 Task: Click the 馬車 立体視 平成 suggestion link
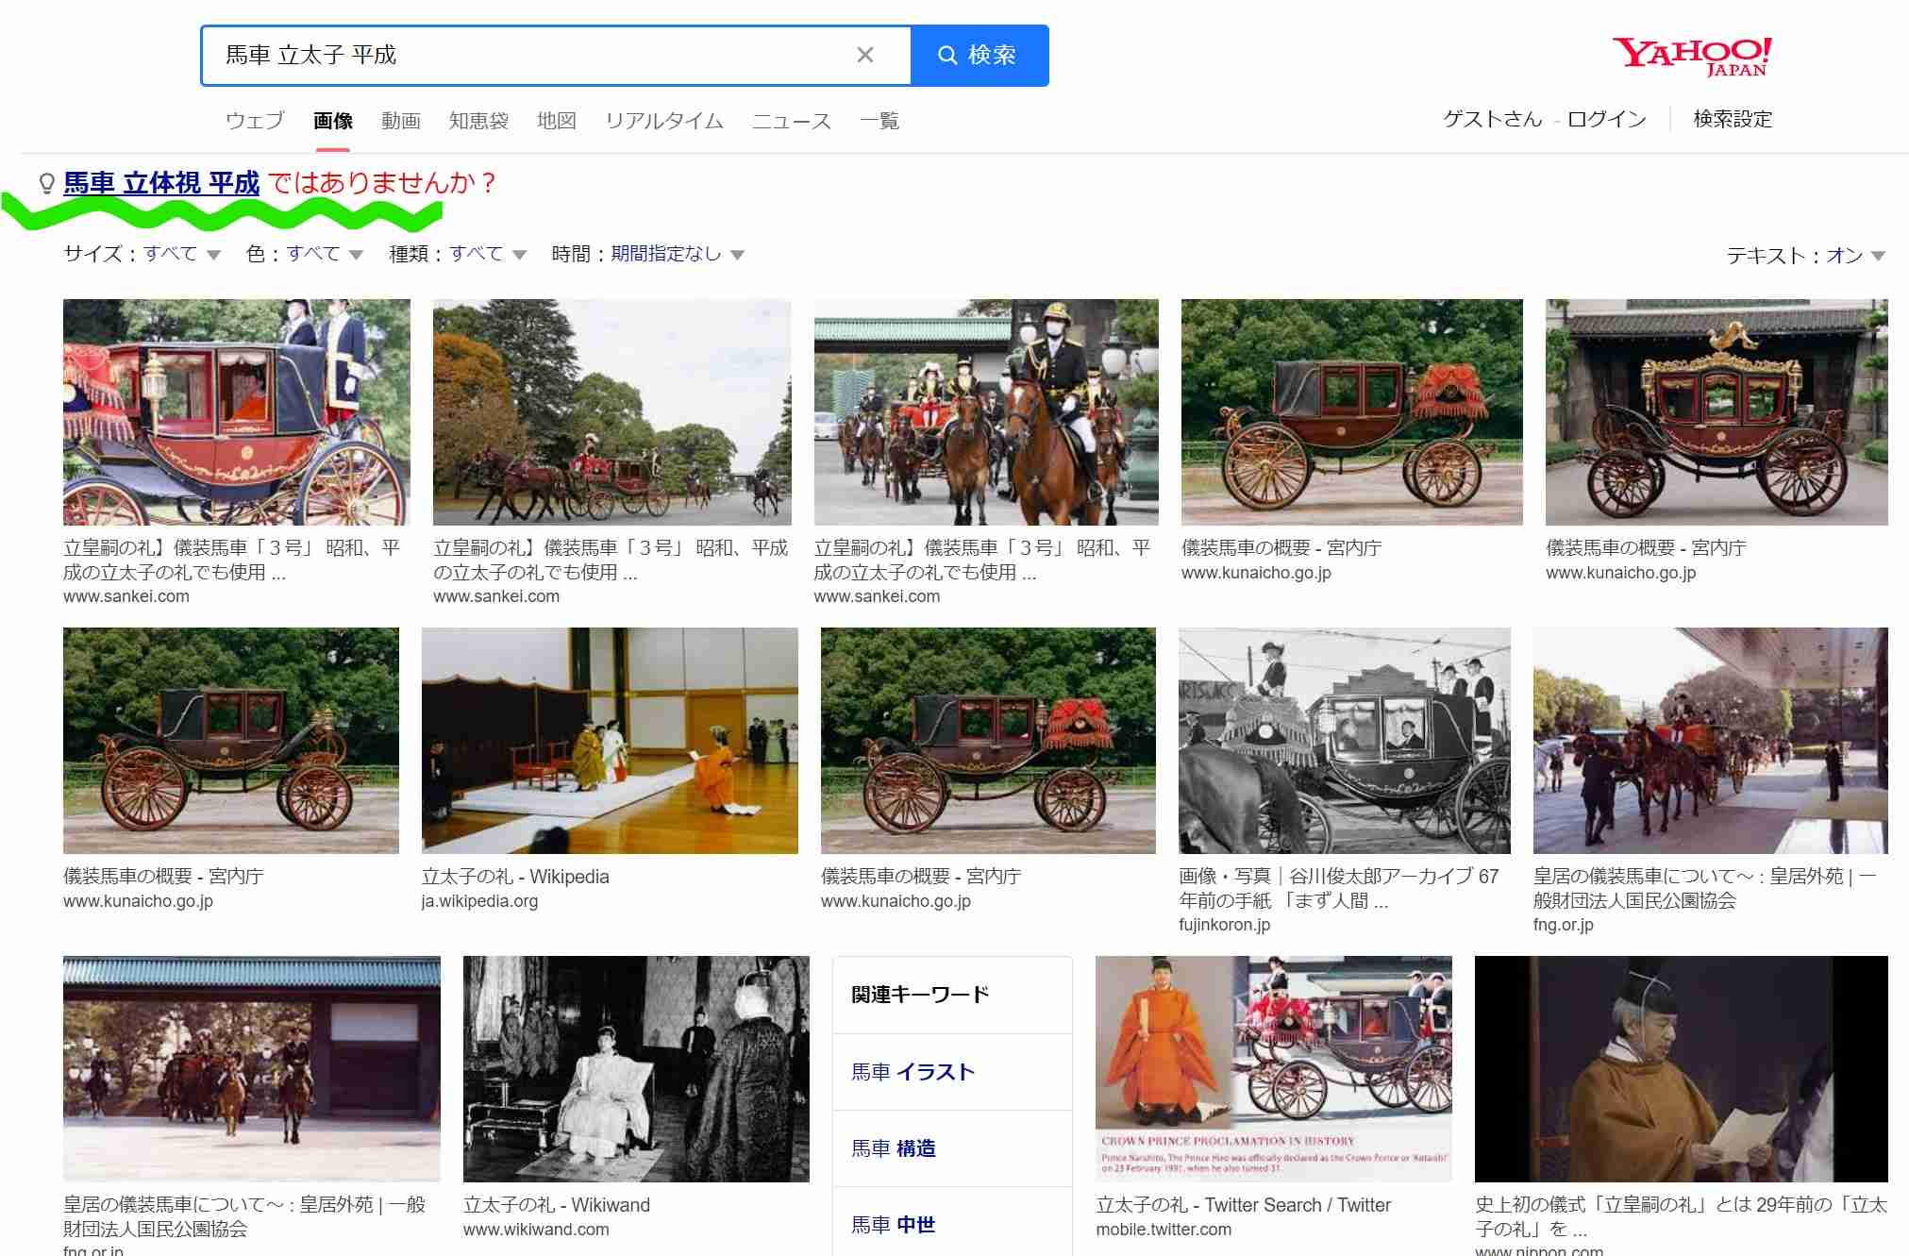click(x=161, y=183)
